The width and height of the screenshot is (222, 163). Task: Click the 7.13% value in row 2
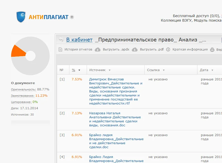coord(77,113)
